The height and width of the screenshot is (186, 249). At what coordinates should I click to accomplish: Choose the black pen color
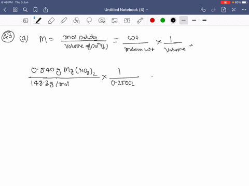[173, 20]
